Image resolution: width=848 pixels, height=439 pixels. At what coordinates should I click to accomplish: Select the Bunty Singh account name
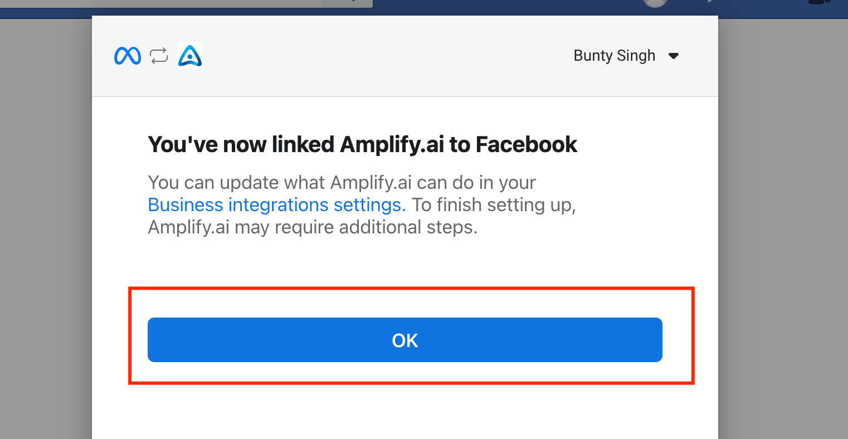coord(615,56)
